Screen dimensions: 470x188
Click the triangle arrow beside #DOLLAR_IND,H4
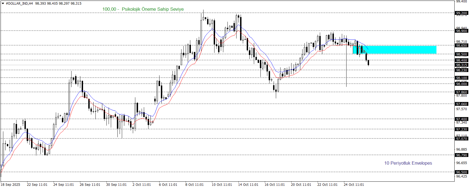coord(3,4)
